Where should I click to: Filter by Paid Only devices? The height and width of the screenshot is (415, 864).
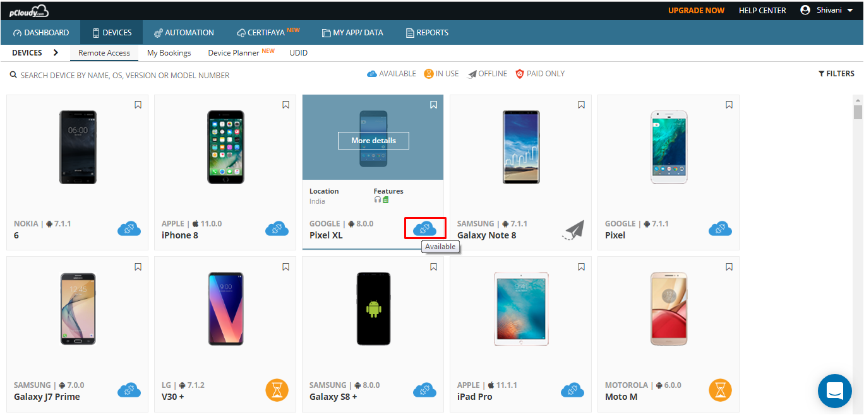540,74
